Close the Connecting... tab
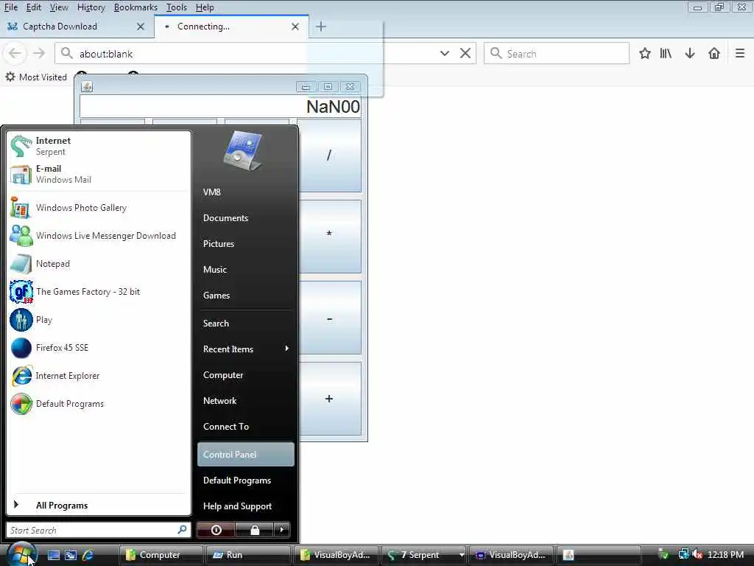This screenshot has height=566, width=754. coord(295,27)
